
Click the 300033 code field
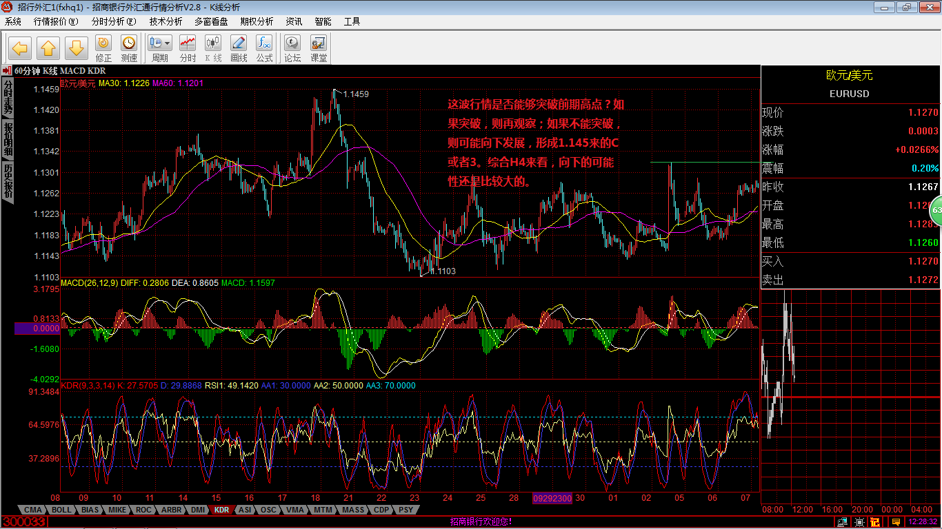point(24,522)
